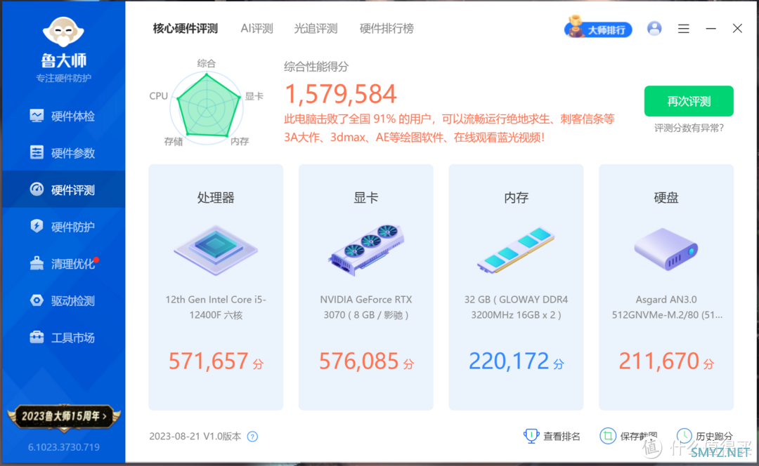Switch to the 核心硬件评测 tab

point(186,29)
